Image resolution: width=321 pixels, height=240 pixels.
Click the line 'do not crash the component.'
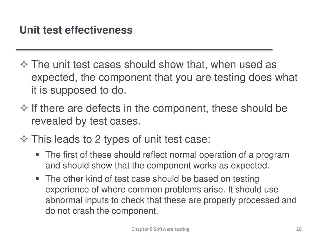[x=102, y=211]
